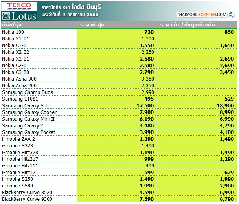Select the Samsung Galaxy Pocket name
The height and width of the screenshot is (204, 239).
[29, 132]
